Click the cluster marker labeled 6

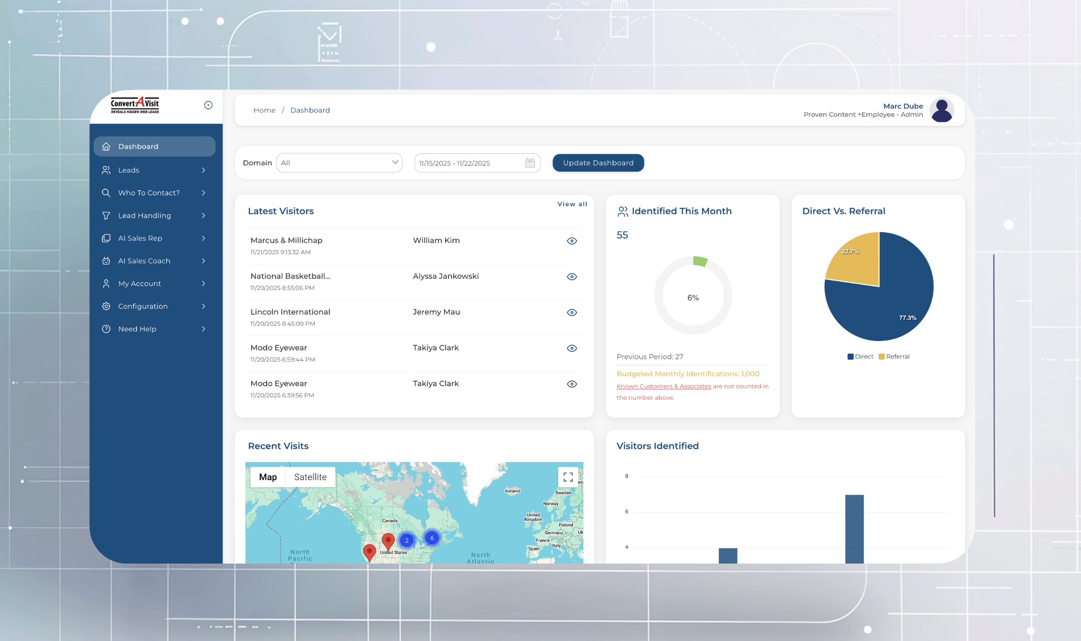click(x=432, y=538)
